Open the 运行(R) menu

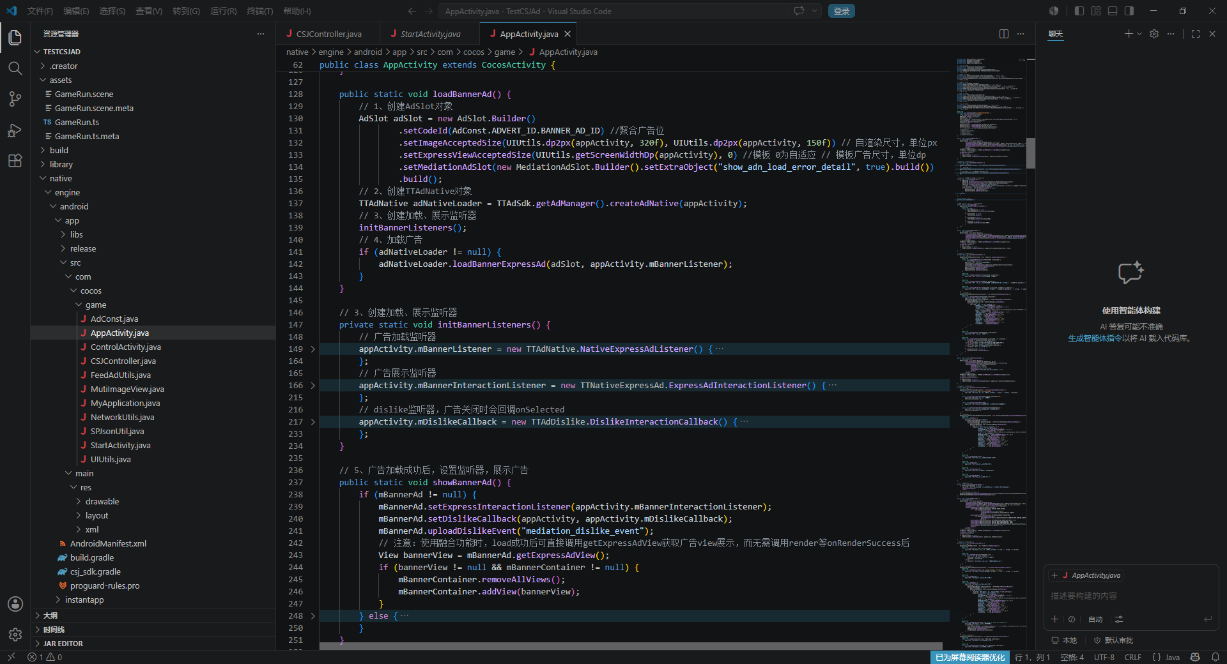(224, 11)
